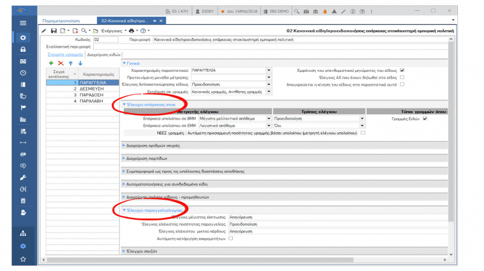Open the Εκτέλεση σε γραμμές dropdown
The image size is (484, 271).
pyautogui.click(x=269, y=92)
